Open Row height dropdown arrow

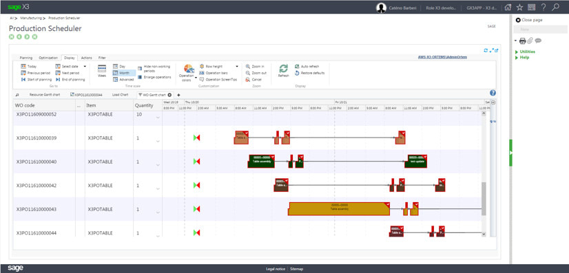pos(237,66)
